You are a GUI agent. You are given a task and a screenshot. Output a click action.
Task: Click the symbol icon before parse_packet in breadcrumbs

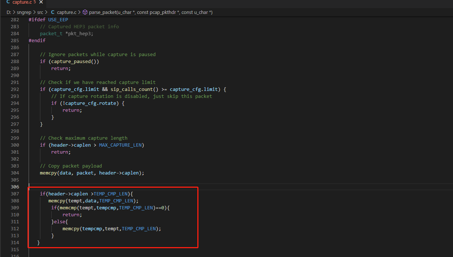coord(85,12)
